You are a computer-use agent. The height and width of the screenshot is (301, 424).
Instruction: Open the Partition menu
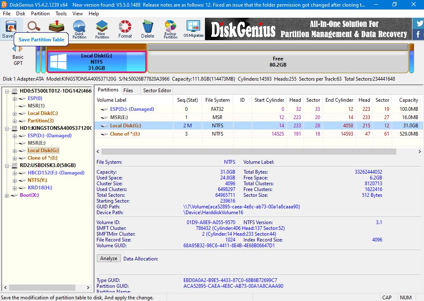click(x=40, y=13)
